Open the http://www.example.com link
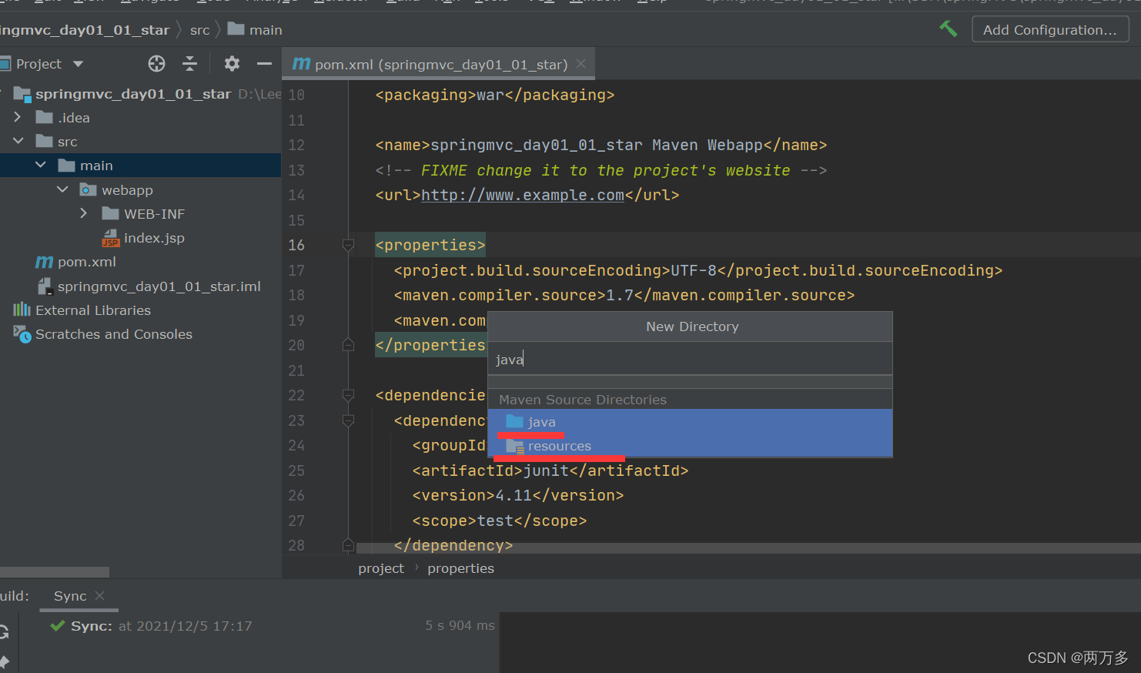The height and width of the screenshot is (673, 1141). click(x=523, y=195)
